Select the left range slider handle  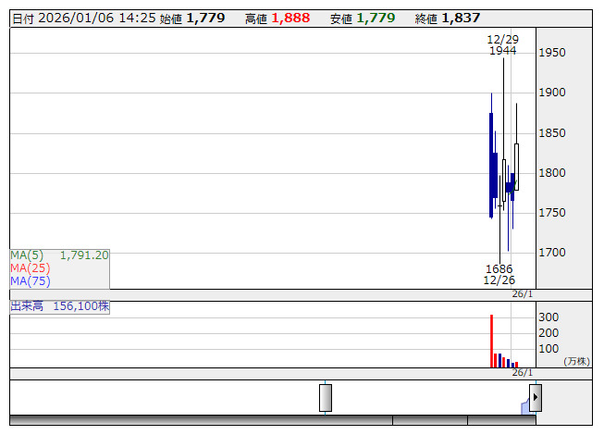click(326, 398)
